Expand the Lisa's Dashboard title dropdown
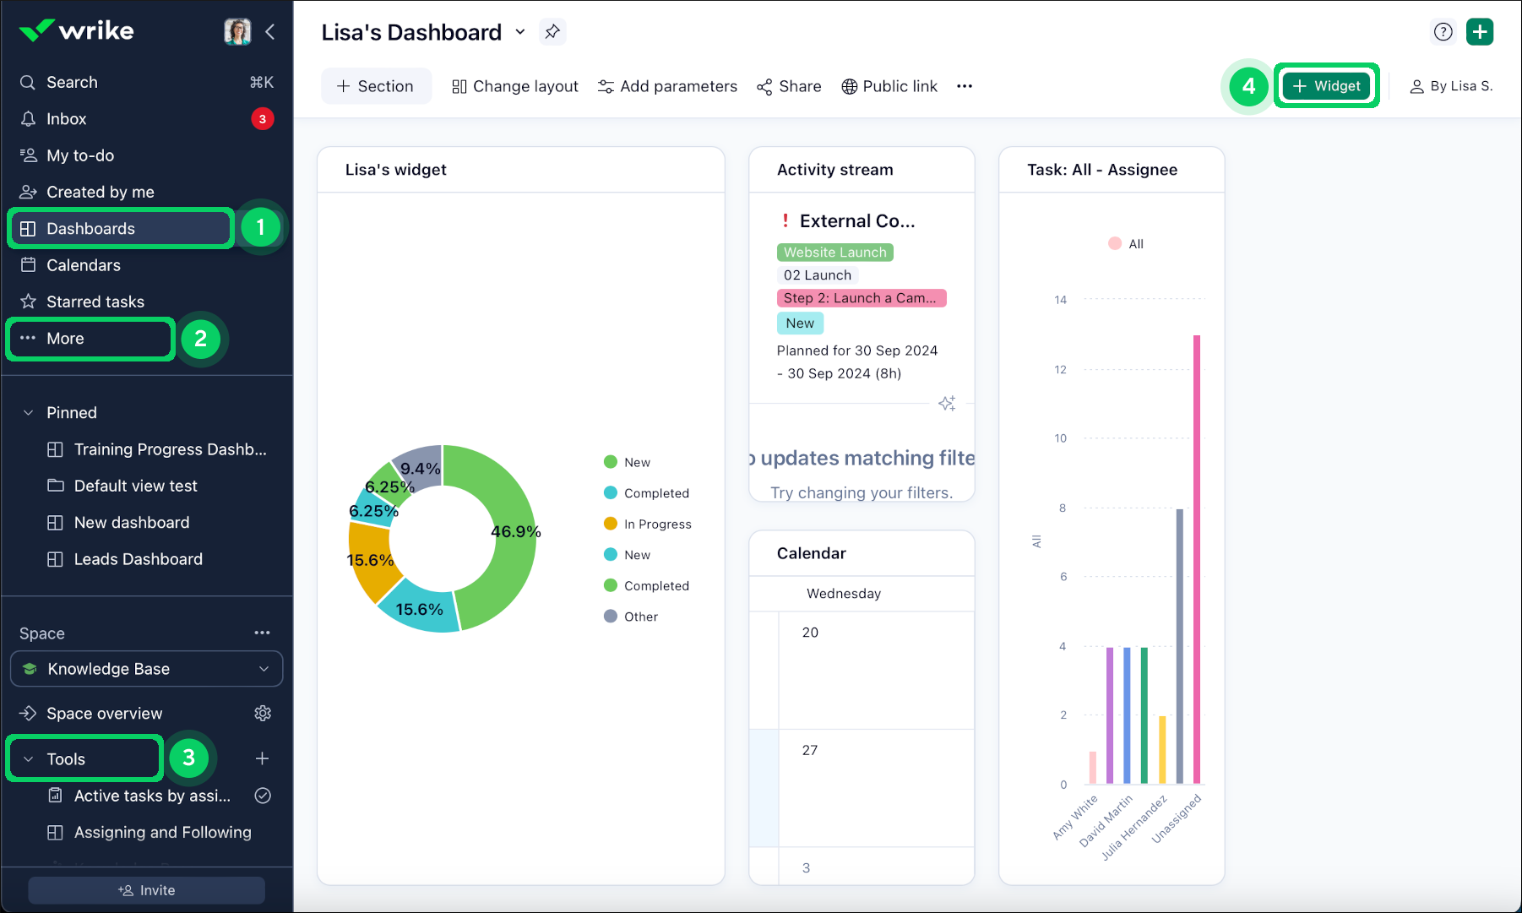 pos(520,32)
